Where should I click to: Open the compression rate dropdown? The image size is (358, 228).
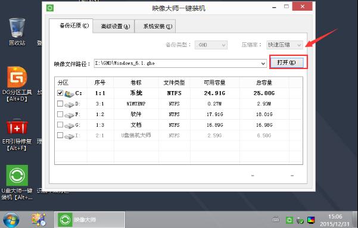285,45
